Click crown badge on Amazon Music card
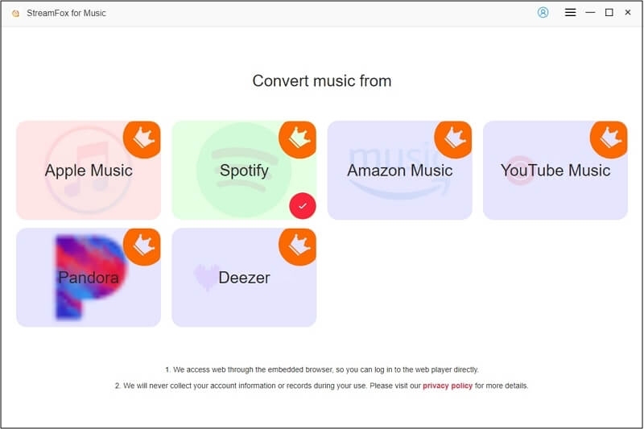 (x=454, y=138)
